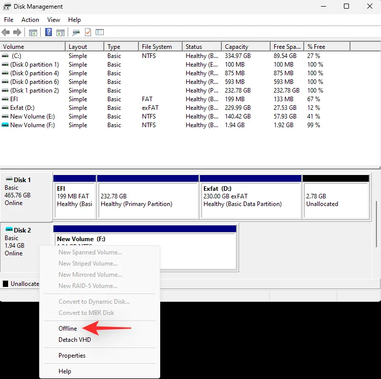Click Show/Hide Console Tree toolbar icon
The height and width of the screenshot is (379, 381).
point(33,33)
